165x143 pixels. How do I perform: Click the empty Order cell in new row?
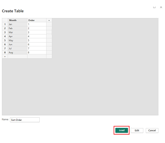click(37, 56)
